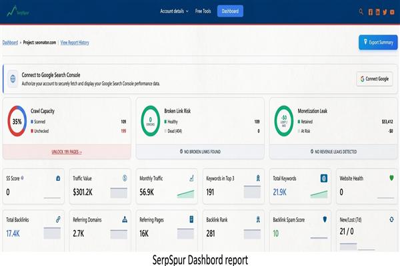
Task: Click the Retained $53,412 amount
Action: 387,122
